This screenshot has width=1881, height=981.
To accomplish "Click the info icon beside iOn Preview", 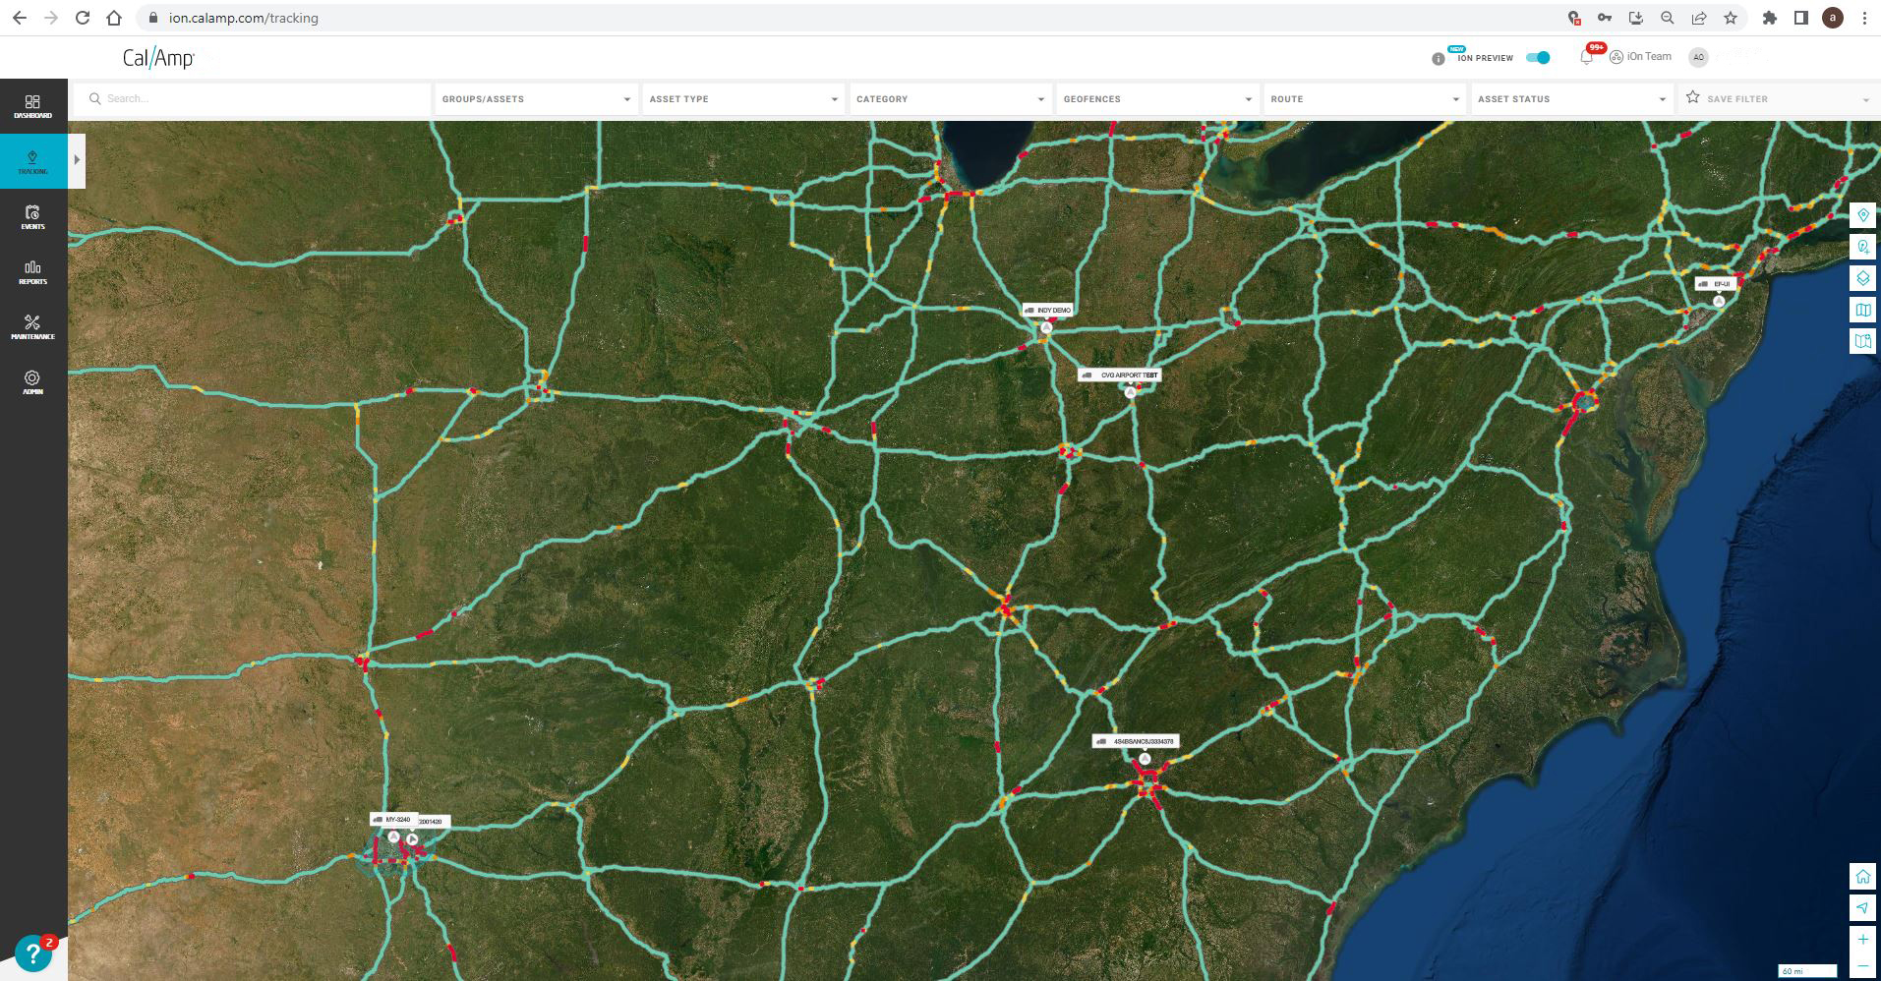I will 1439,59.
